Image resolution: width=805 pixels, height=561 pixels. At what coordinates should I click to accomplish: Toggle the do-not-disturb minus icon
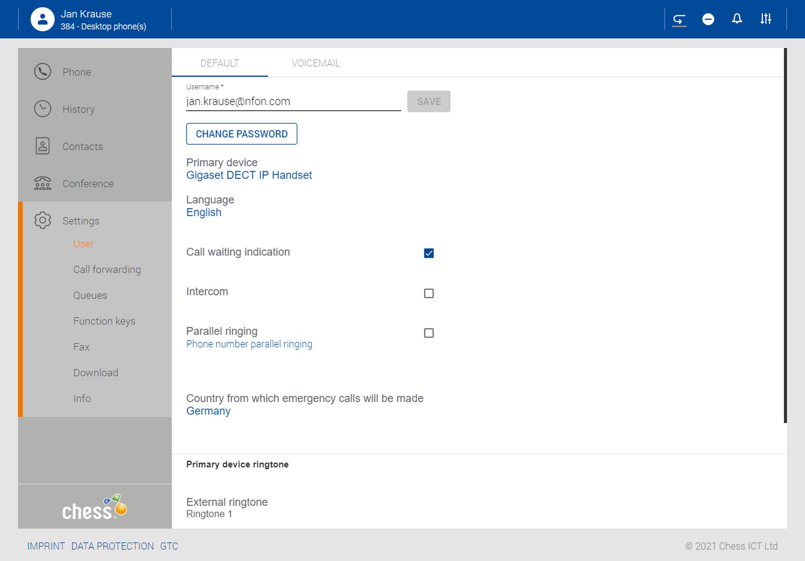708,19
